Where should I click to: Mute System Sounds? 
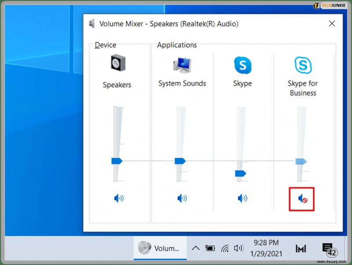tap(182, 198)
